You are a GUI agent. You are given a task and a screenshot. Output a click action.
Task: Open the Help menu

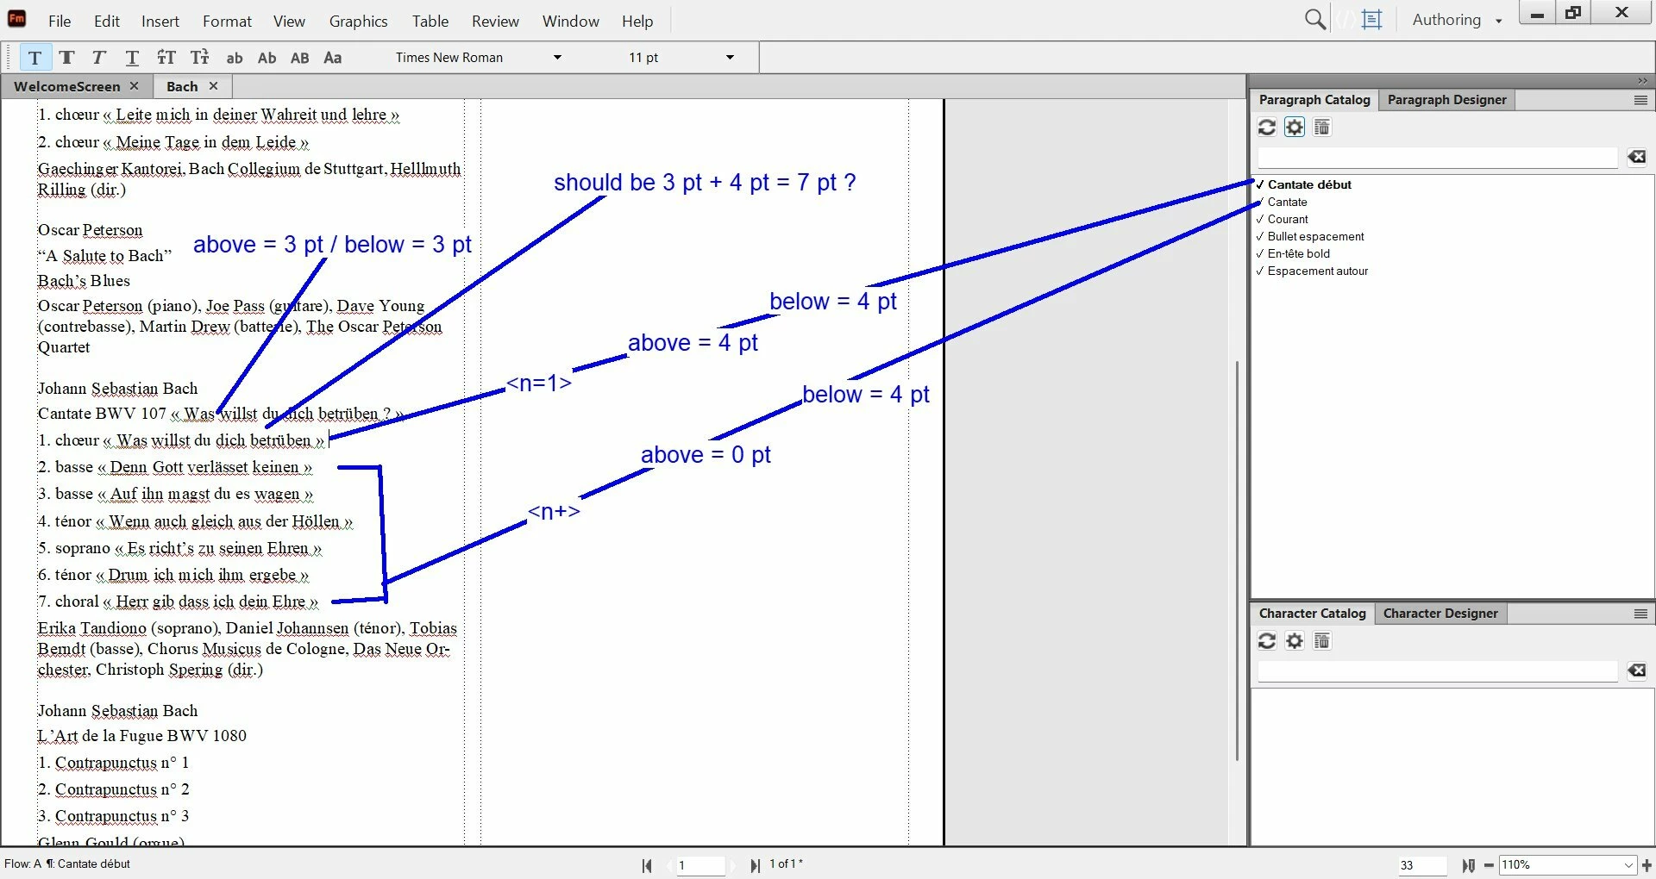click(637, 21)
